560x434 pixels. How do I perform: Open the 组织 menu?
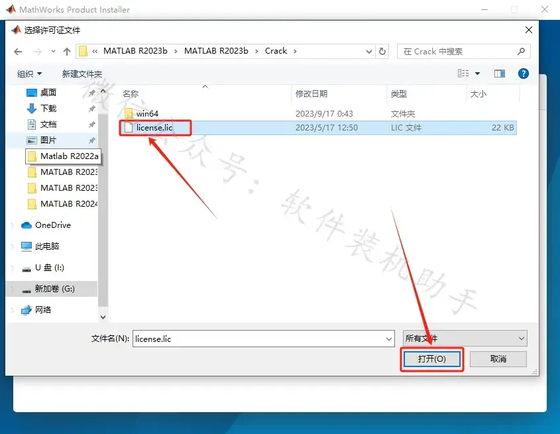(x=29, y=74)
